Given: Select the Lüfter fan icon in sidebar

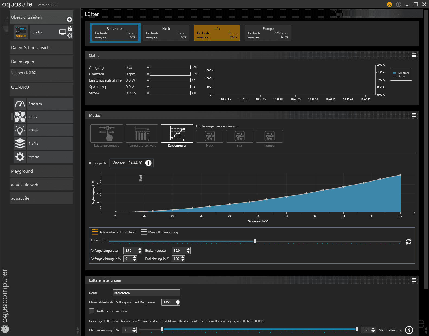Looking at the screenshot, I should pyautogui.click(x=20, y=117).
